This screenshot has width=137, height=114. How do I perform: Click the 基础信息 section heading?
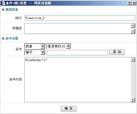click(x=12, y=10)
